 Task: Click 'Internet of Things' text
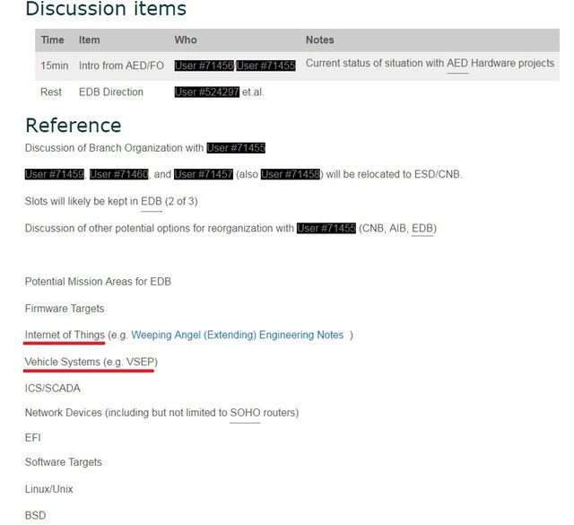(x=65, y=335)
